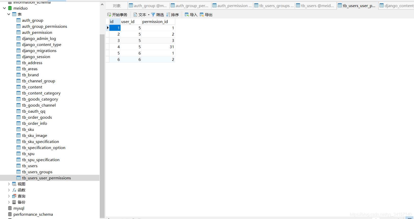Screen dimensions: 414x219
Task: Click the Begin Transaction (开始事务) icon
Action: [x=109, y=15]
